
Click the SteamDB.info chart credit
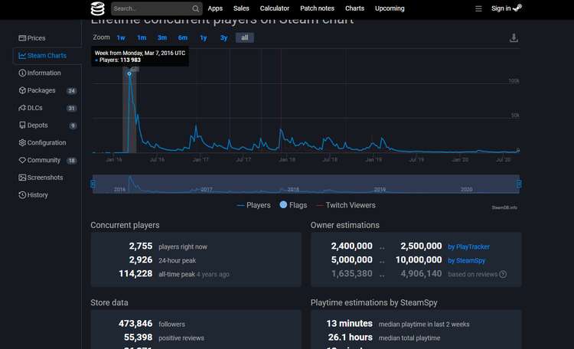(x=504, y=207)
